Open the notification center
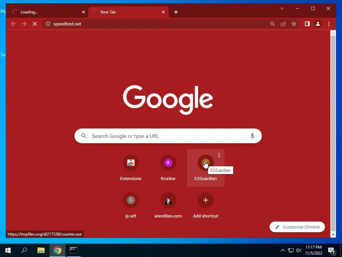Screen dimensions: 342x257 click(x=332, y=250)
